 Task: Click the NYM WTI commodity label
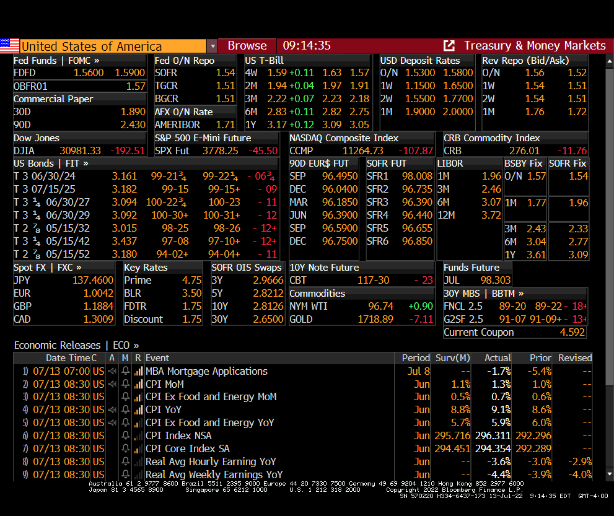pos(308,306)
